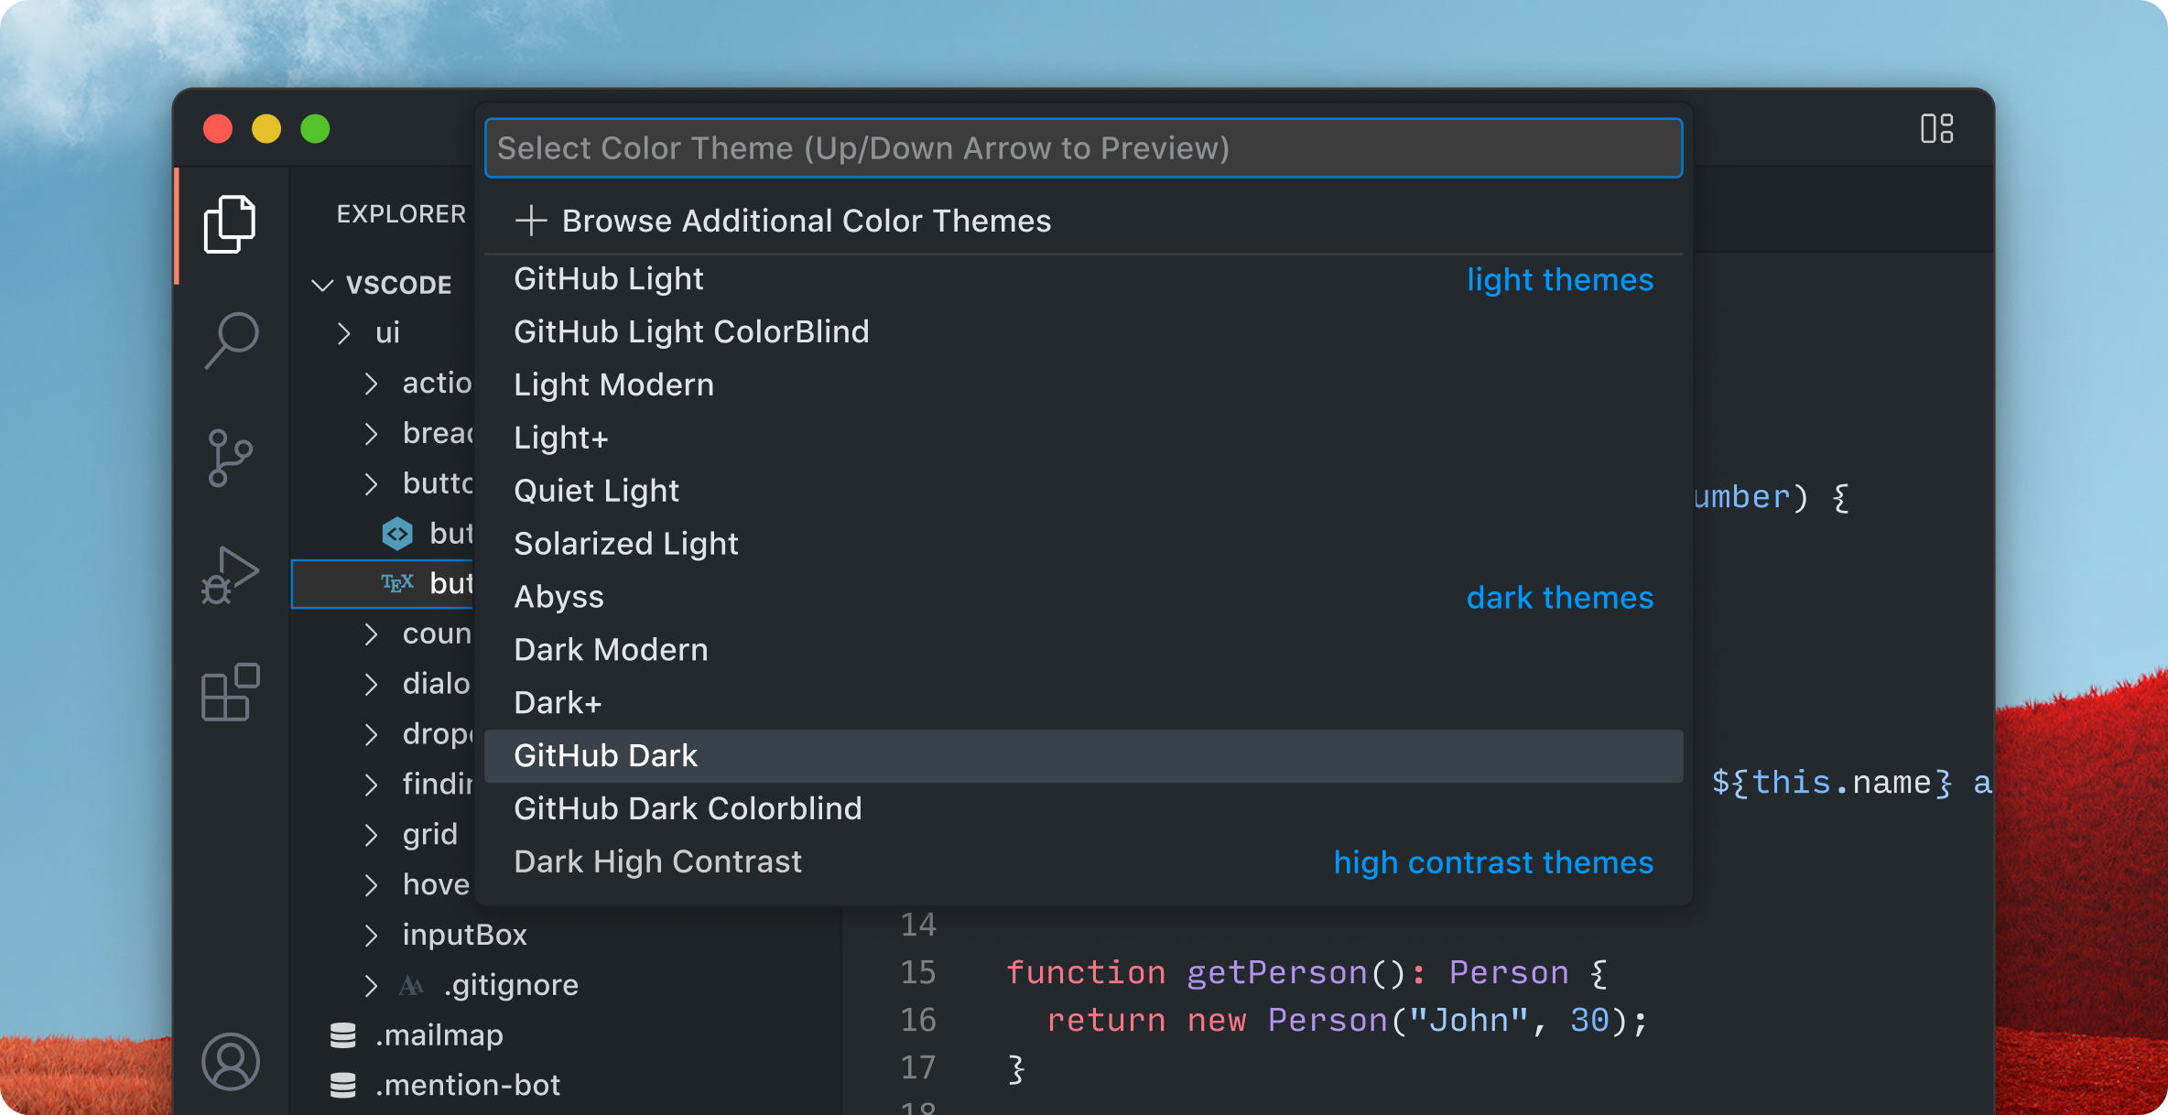Screen dimensions: 2168x1115
Task: Expand the hove folder chevron
Action: pos(371,885)
